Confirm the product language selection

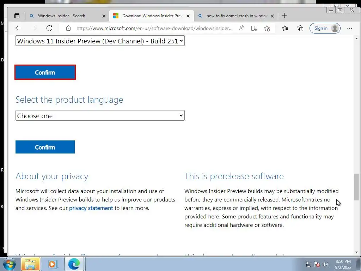[45, 147]
